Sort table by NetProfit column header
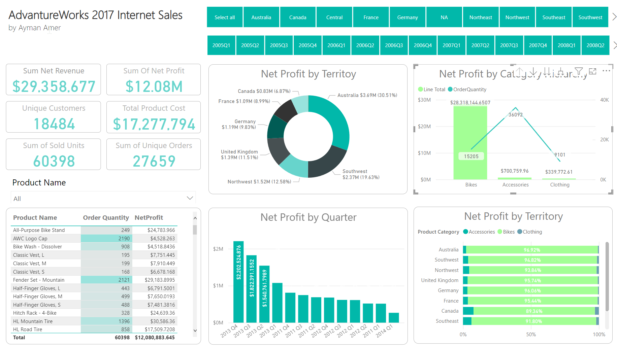617x347 pixels. point(149,218)
